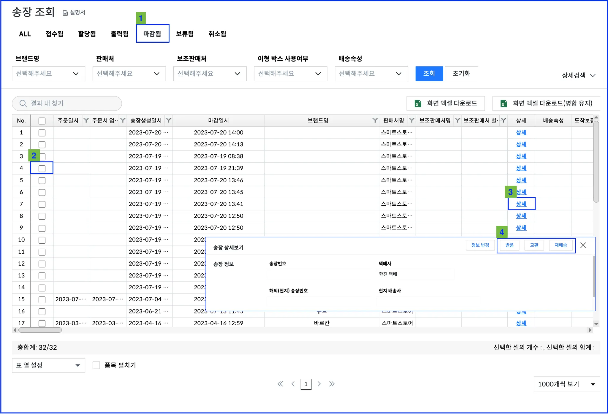Click the filter icon beside 판매처명 column
The height and width of the screenshot is (414, 608).
411,120
